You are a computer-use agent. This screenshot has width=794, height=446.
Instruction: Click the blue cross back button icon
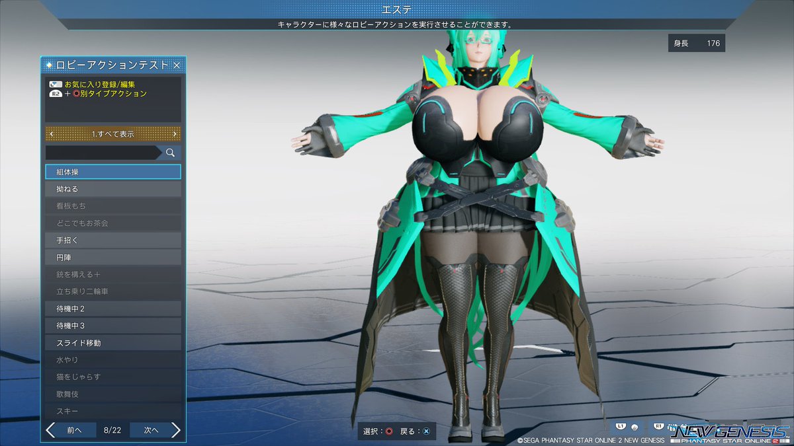[426, 431]
